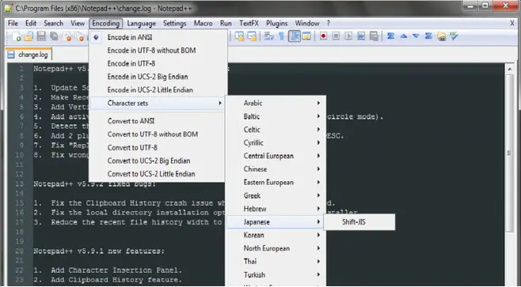
Task: Expand the Hebrew character set submenu
Action: pyautogui.click(x=276, y=209)
